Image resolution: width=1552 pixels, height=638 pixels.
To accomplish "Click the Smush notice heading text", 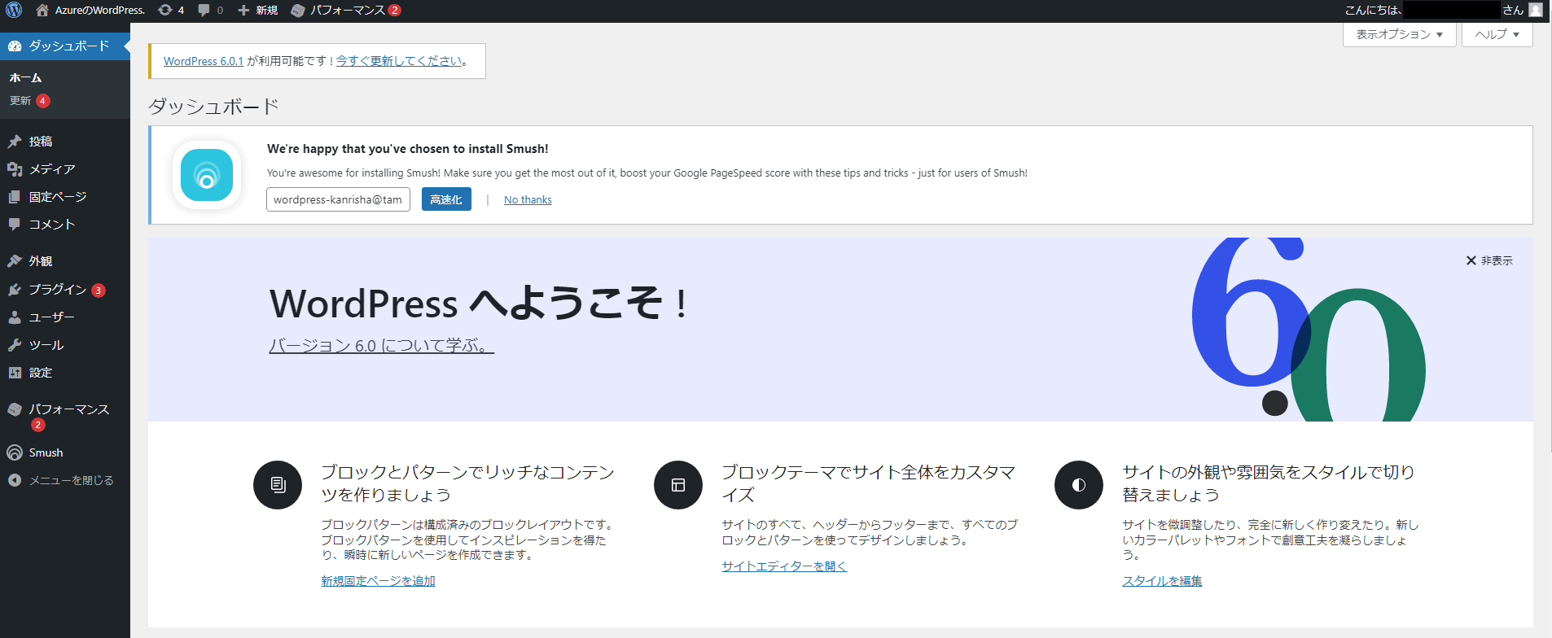I will pos(408,149).
